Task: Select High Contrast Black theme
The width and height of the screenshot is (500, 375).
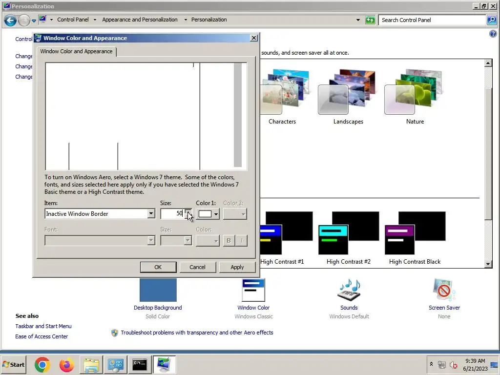Action: [415, 238]
